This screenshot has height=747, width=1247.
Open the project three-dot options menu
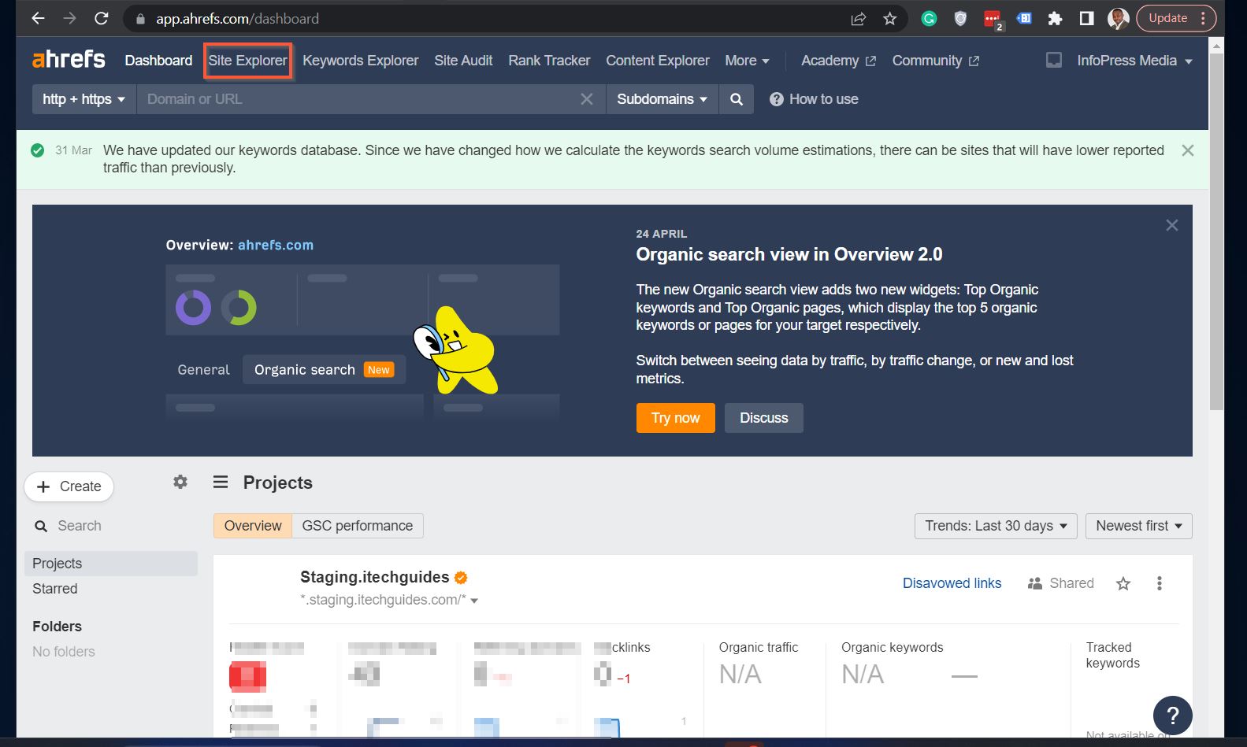[1159, 583]
